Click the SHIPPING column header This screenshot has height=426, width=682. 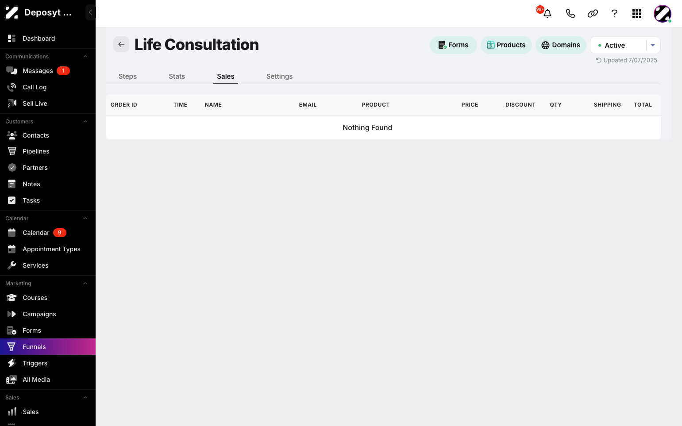tap(607, 105)
